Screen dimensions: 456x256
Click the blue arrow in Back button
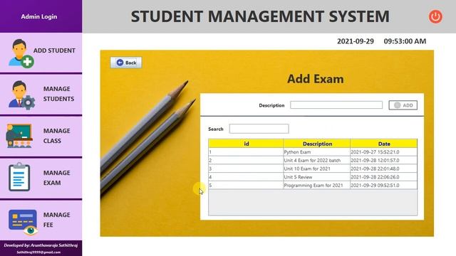click(x=120, y=63)
